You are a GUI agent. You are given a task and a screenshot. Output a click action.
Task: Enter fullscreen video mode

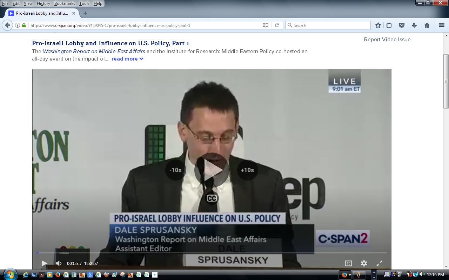point(379,263)
